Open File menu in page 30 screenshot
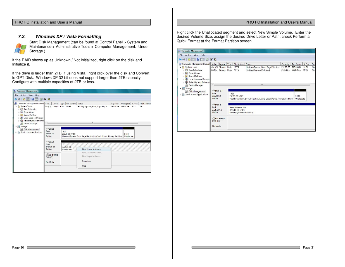Viewport: 345px width, 267px height. [x=17, y=95]
